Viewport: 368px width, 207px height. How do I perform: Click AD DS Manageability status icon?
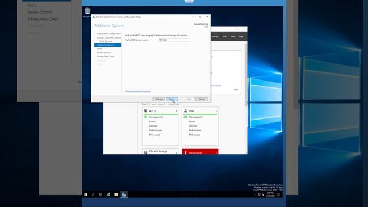coord(145,117)
